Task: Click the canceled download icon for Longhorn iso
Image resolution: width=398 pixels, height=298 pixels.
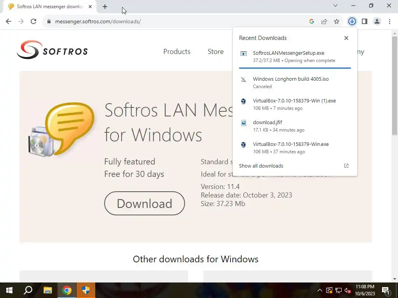Action: pyautogui.click(x=244, y=80)
